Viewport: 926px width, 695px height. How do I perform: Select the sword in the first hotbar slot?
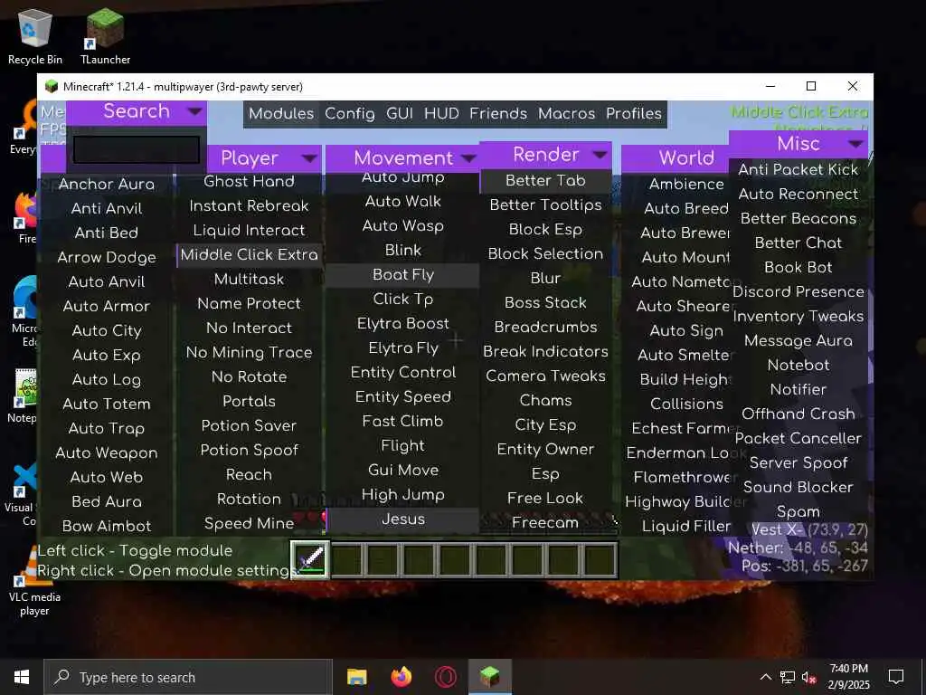coord(311,559)
